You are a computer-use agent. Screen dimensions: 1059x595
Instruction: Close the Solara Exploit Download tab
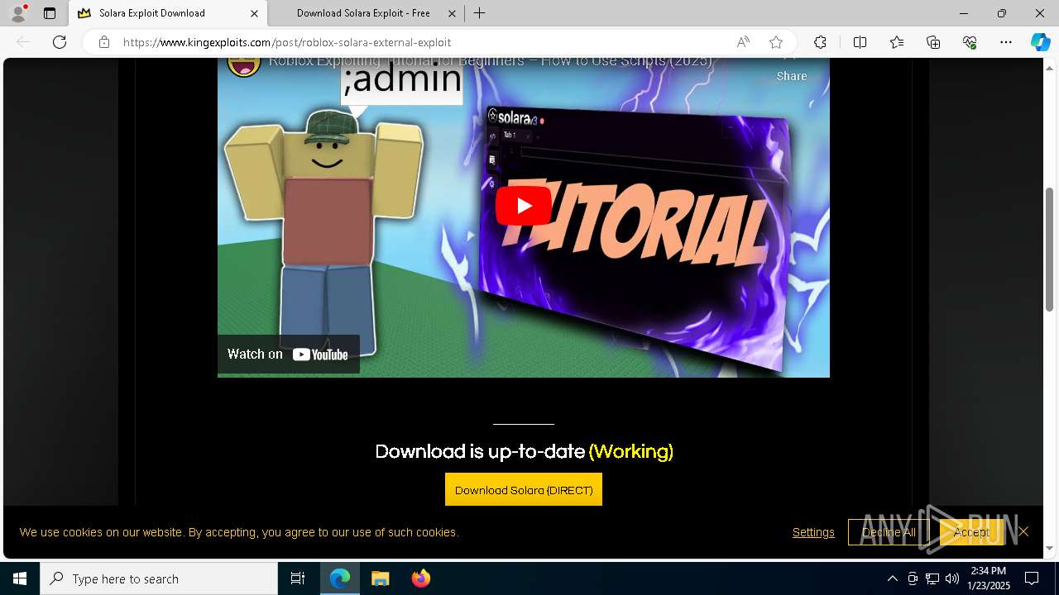click(254, 13)
